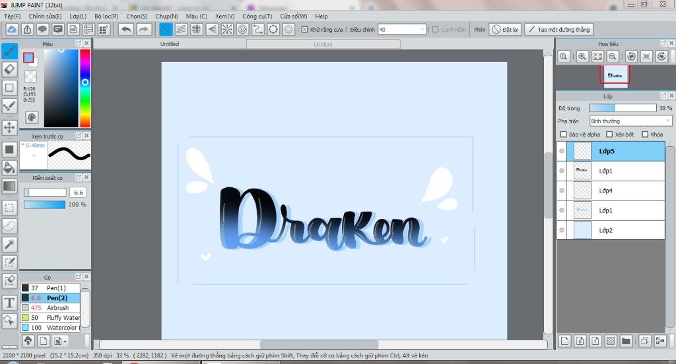
Task: Select the Lớp2 layer row
Action: [x=611, y=230]
